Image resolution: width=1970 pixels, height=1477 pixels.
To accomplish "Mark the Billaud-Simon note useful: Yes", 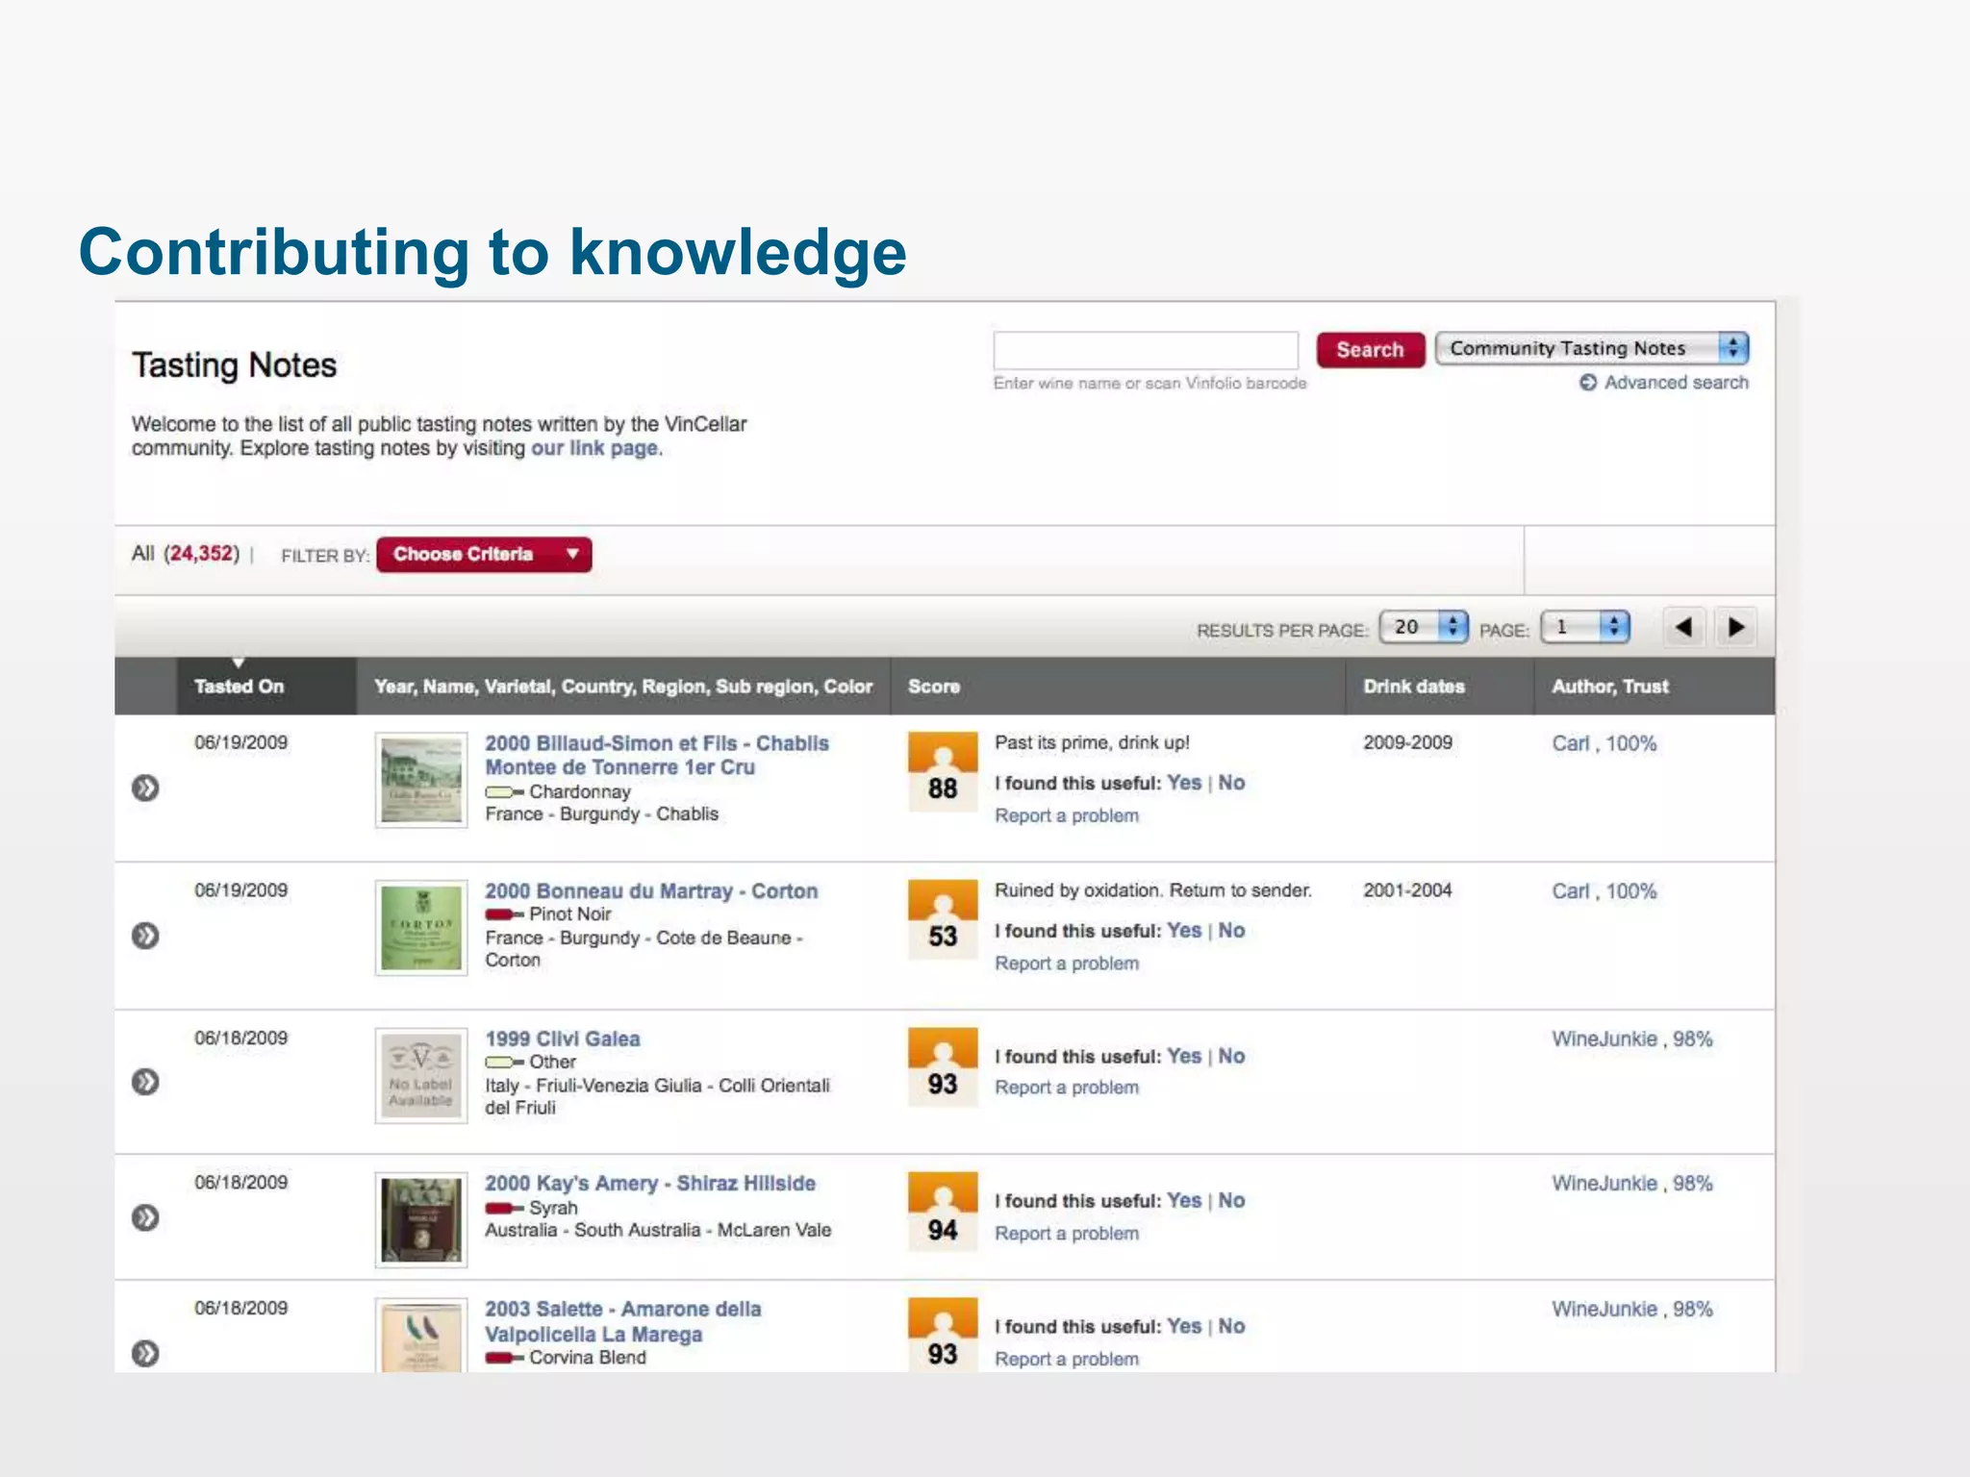I will point(1184,783).
